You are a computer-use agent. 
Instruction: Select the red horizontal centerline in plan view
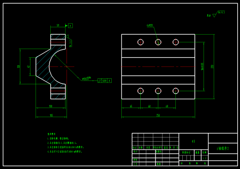(158, 67)
